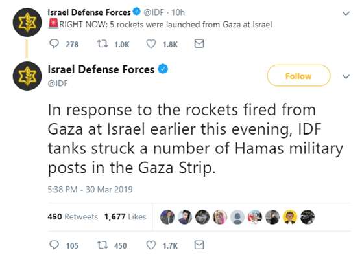Like the main tweet with 1.7K
Viewport: 362px width, 257px height.
pyautogui.click(x=151, y=245)
